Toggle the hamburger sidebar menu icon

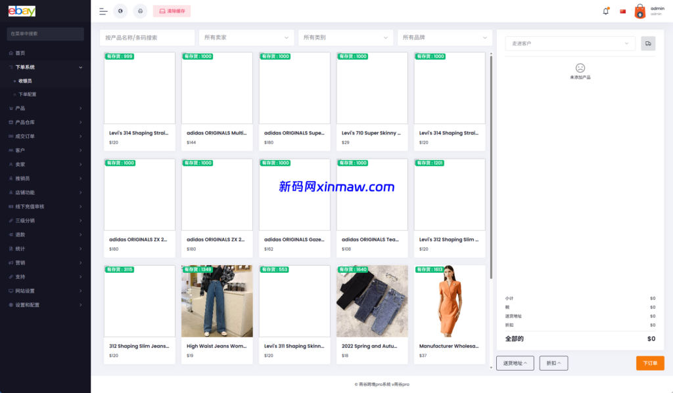tap(103, 11)
